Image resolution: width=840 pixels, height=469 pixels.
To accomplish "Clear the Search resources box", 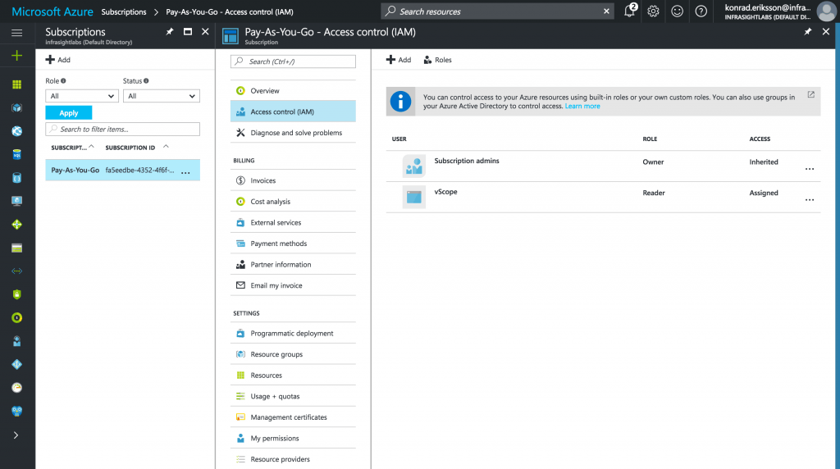I will [606, 11].
